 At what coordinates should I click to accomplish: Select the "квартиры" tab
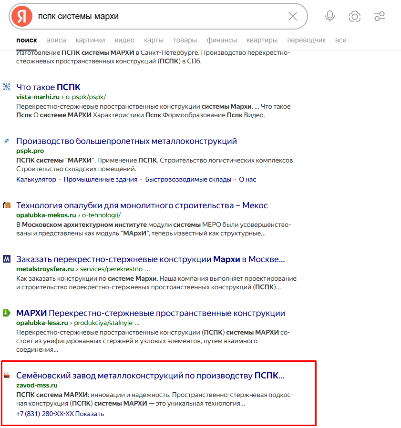click(x=262, y=40)
